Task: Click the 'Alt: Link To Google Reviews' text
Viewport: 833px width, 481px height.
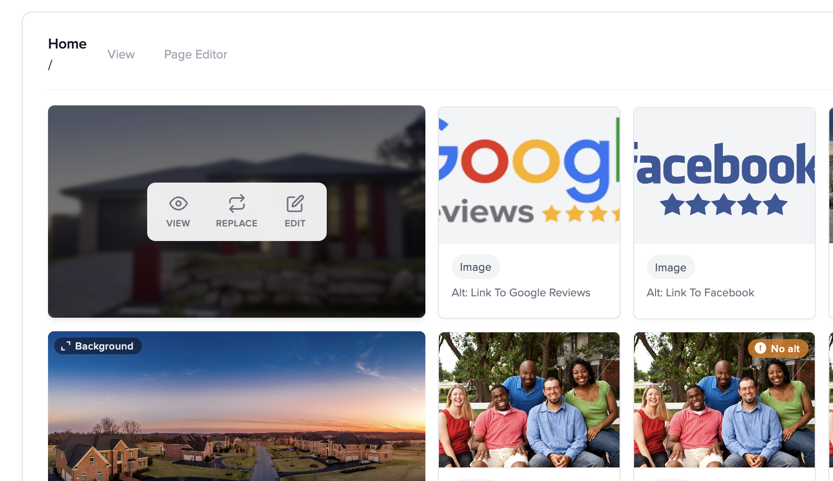Action: pyautogui.click(x=521, y=293)
